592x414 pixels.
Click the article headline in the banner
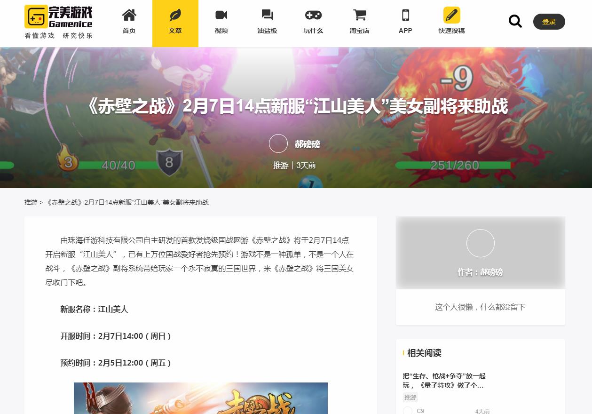296,106
